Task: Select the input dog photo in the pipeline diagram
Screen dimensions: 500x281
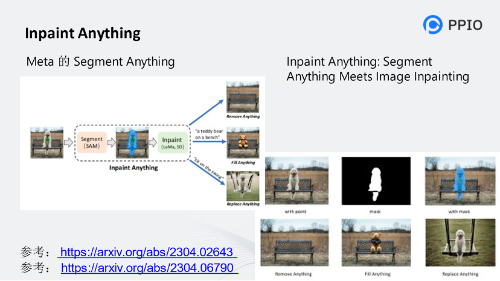Action: tap(47, 143)
